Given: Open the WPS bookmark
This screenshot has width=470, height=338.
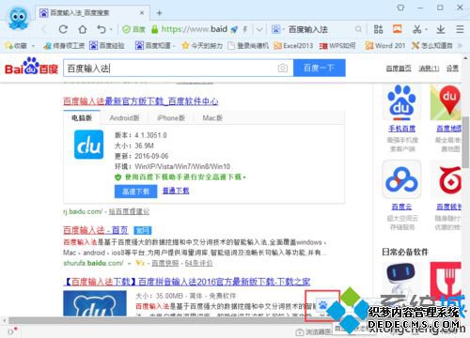Looking at the screenshot, I should click(x=337, y=46).
